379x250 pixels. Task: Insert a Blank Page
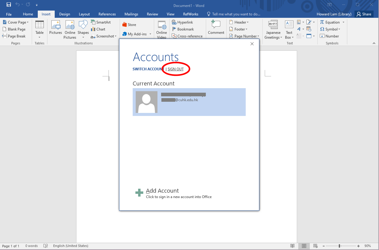tap(14, 29)
